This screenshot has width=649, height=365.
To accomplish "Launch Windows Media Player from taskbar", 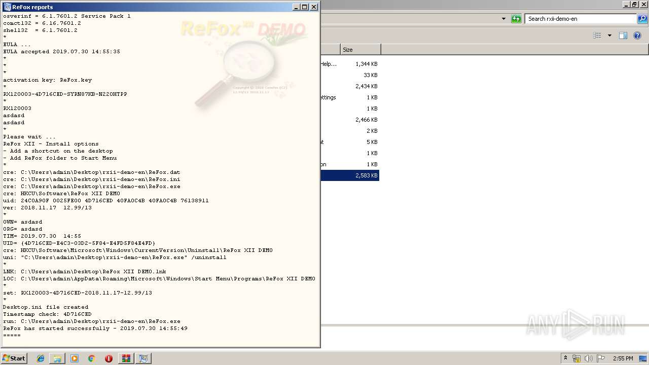I will coord(75,358).
